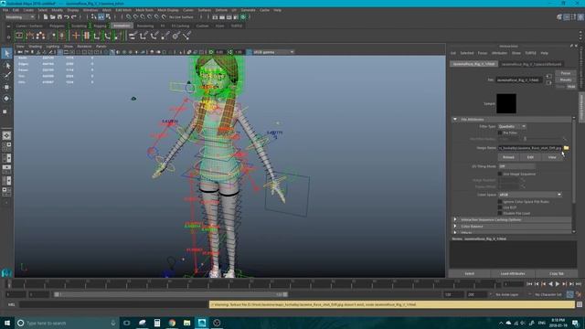Click the first shelf icon in Animation shelf
585x329 pixels.
point(19,36)
